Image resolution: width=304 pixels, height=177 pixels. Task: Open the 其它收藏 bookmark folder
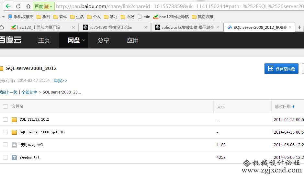pos(203,17)
